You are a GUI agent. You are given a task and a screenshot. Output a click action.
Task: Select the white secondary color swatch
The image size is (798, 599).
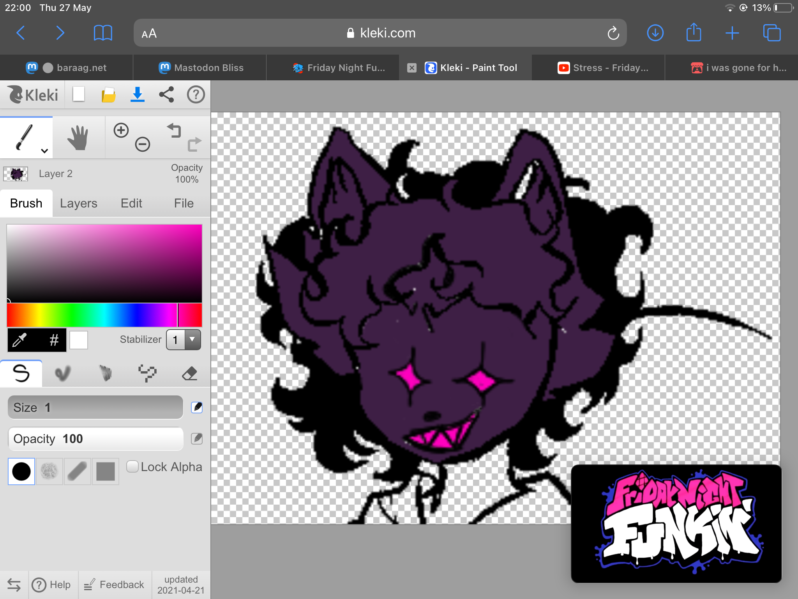click(79, 340)
